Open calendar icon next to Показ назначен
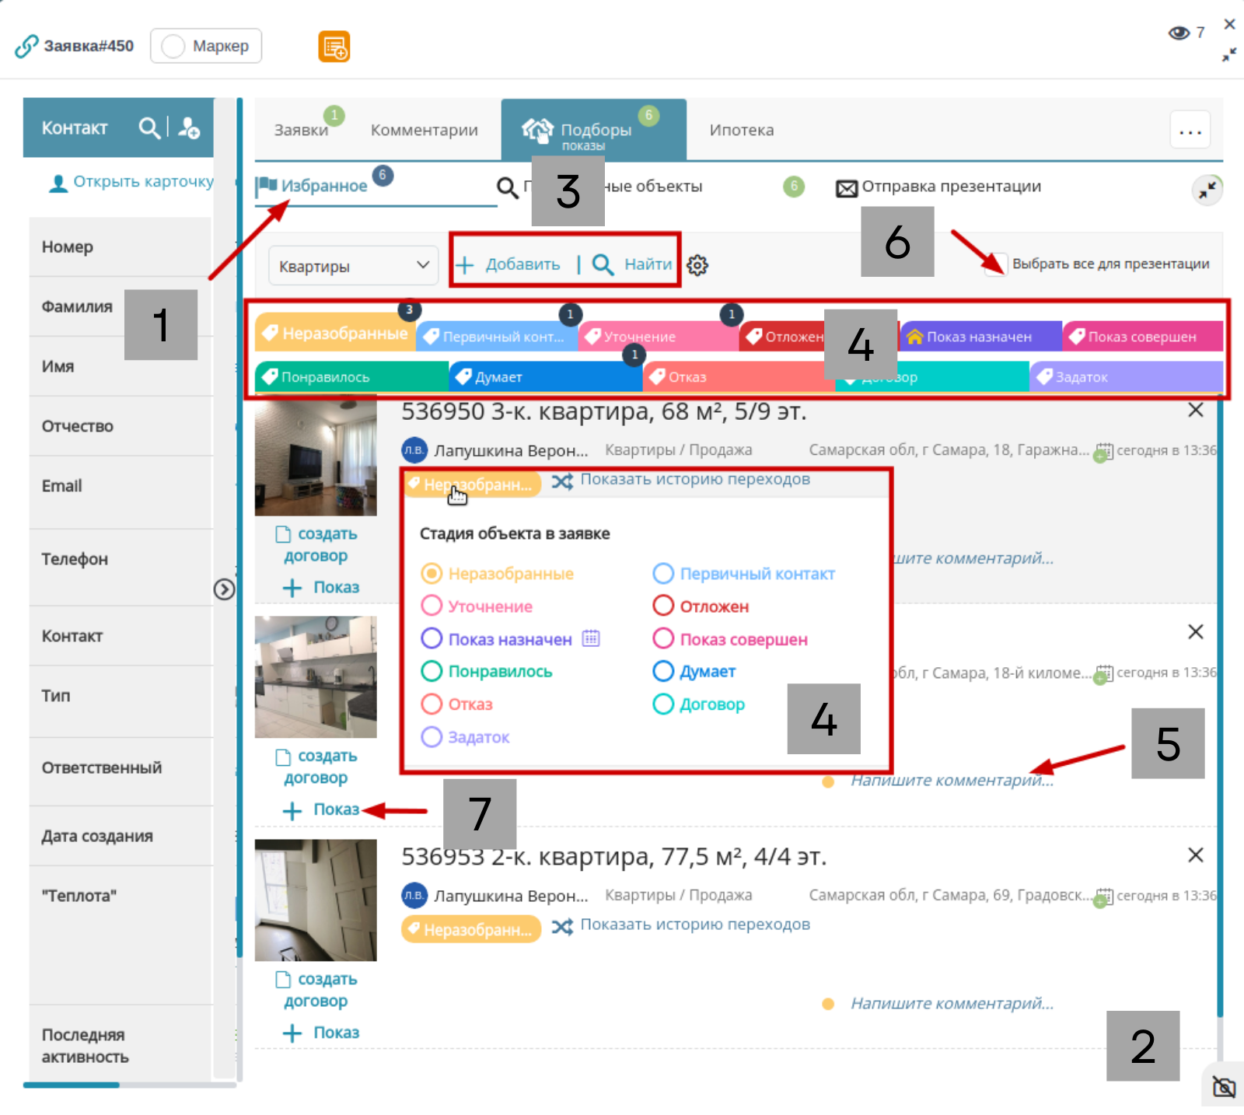Image resolution: width=1244 pixels, height=1115 pixels. click(591, 638)
